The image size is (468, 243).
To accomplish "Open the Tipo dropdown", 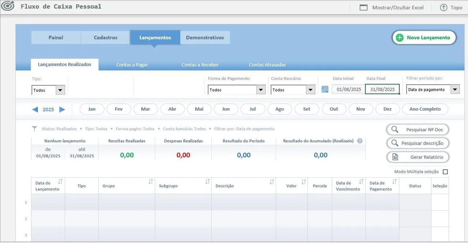I will (x=60, y=90).
